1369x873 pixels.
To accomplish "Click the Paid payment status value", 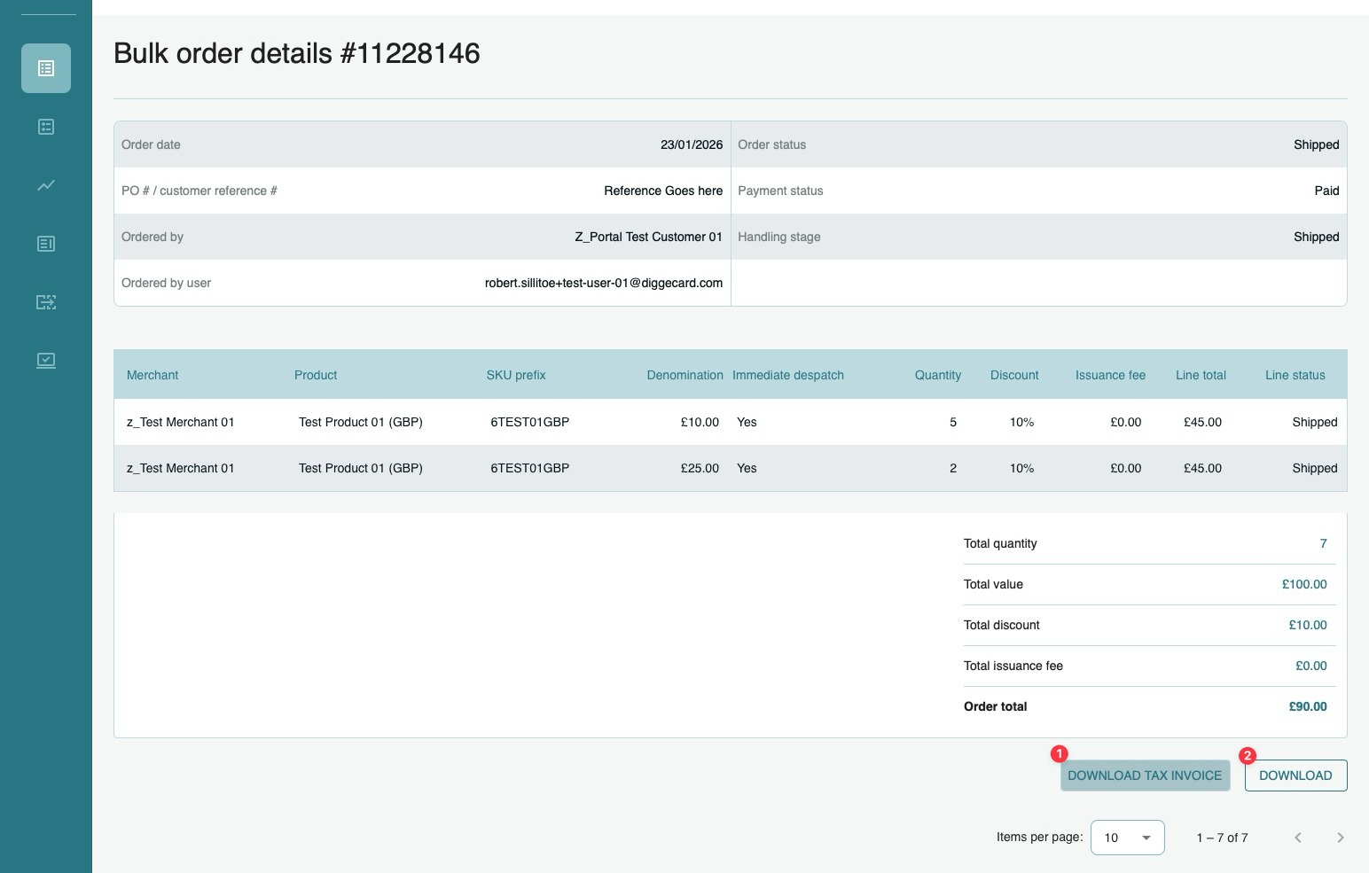I will (x=1326, y=191).
